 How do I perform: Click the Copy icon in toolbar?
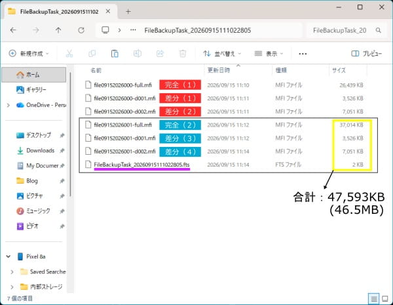coord(92,54)
